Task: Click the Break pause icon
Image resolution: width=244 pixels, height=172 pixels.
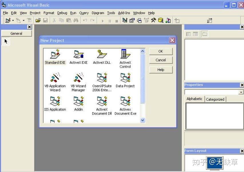Action: [110, 21]
